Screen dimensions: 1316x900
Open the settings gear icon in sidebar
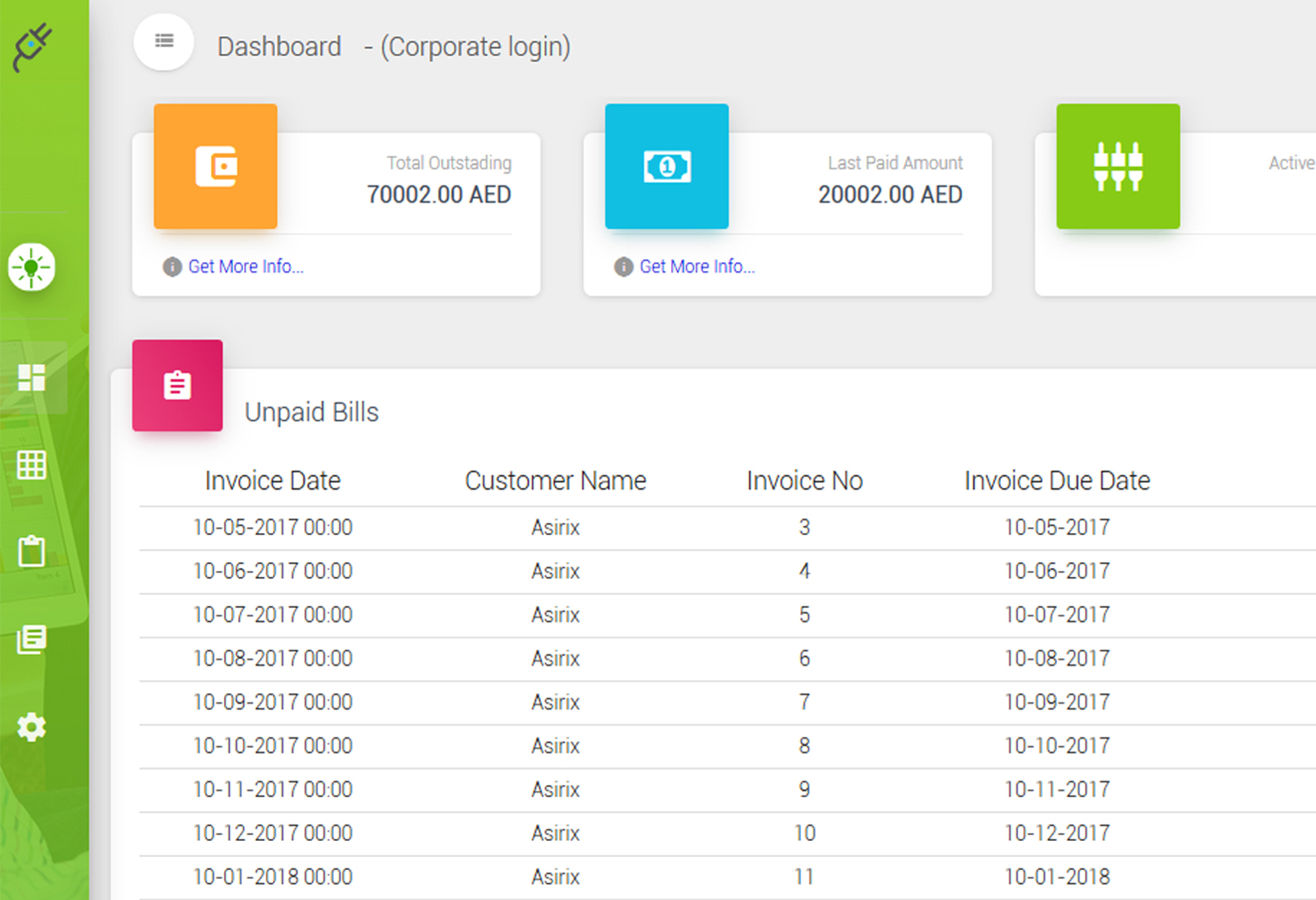coord(31,727)
